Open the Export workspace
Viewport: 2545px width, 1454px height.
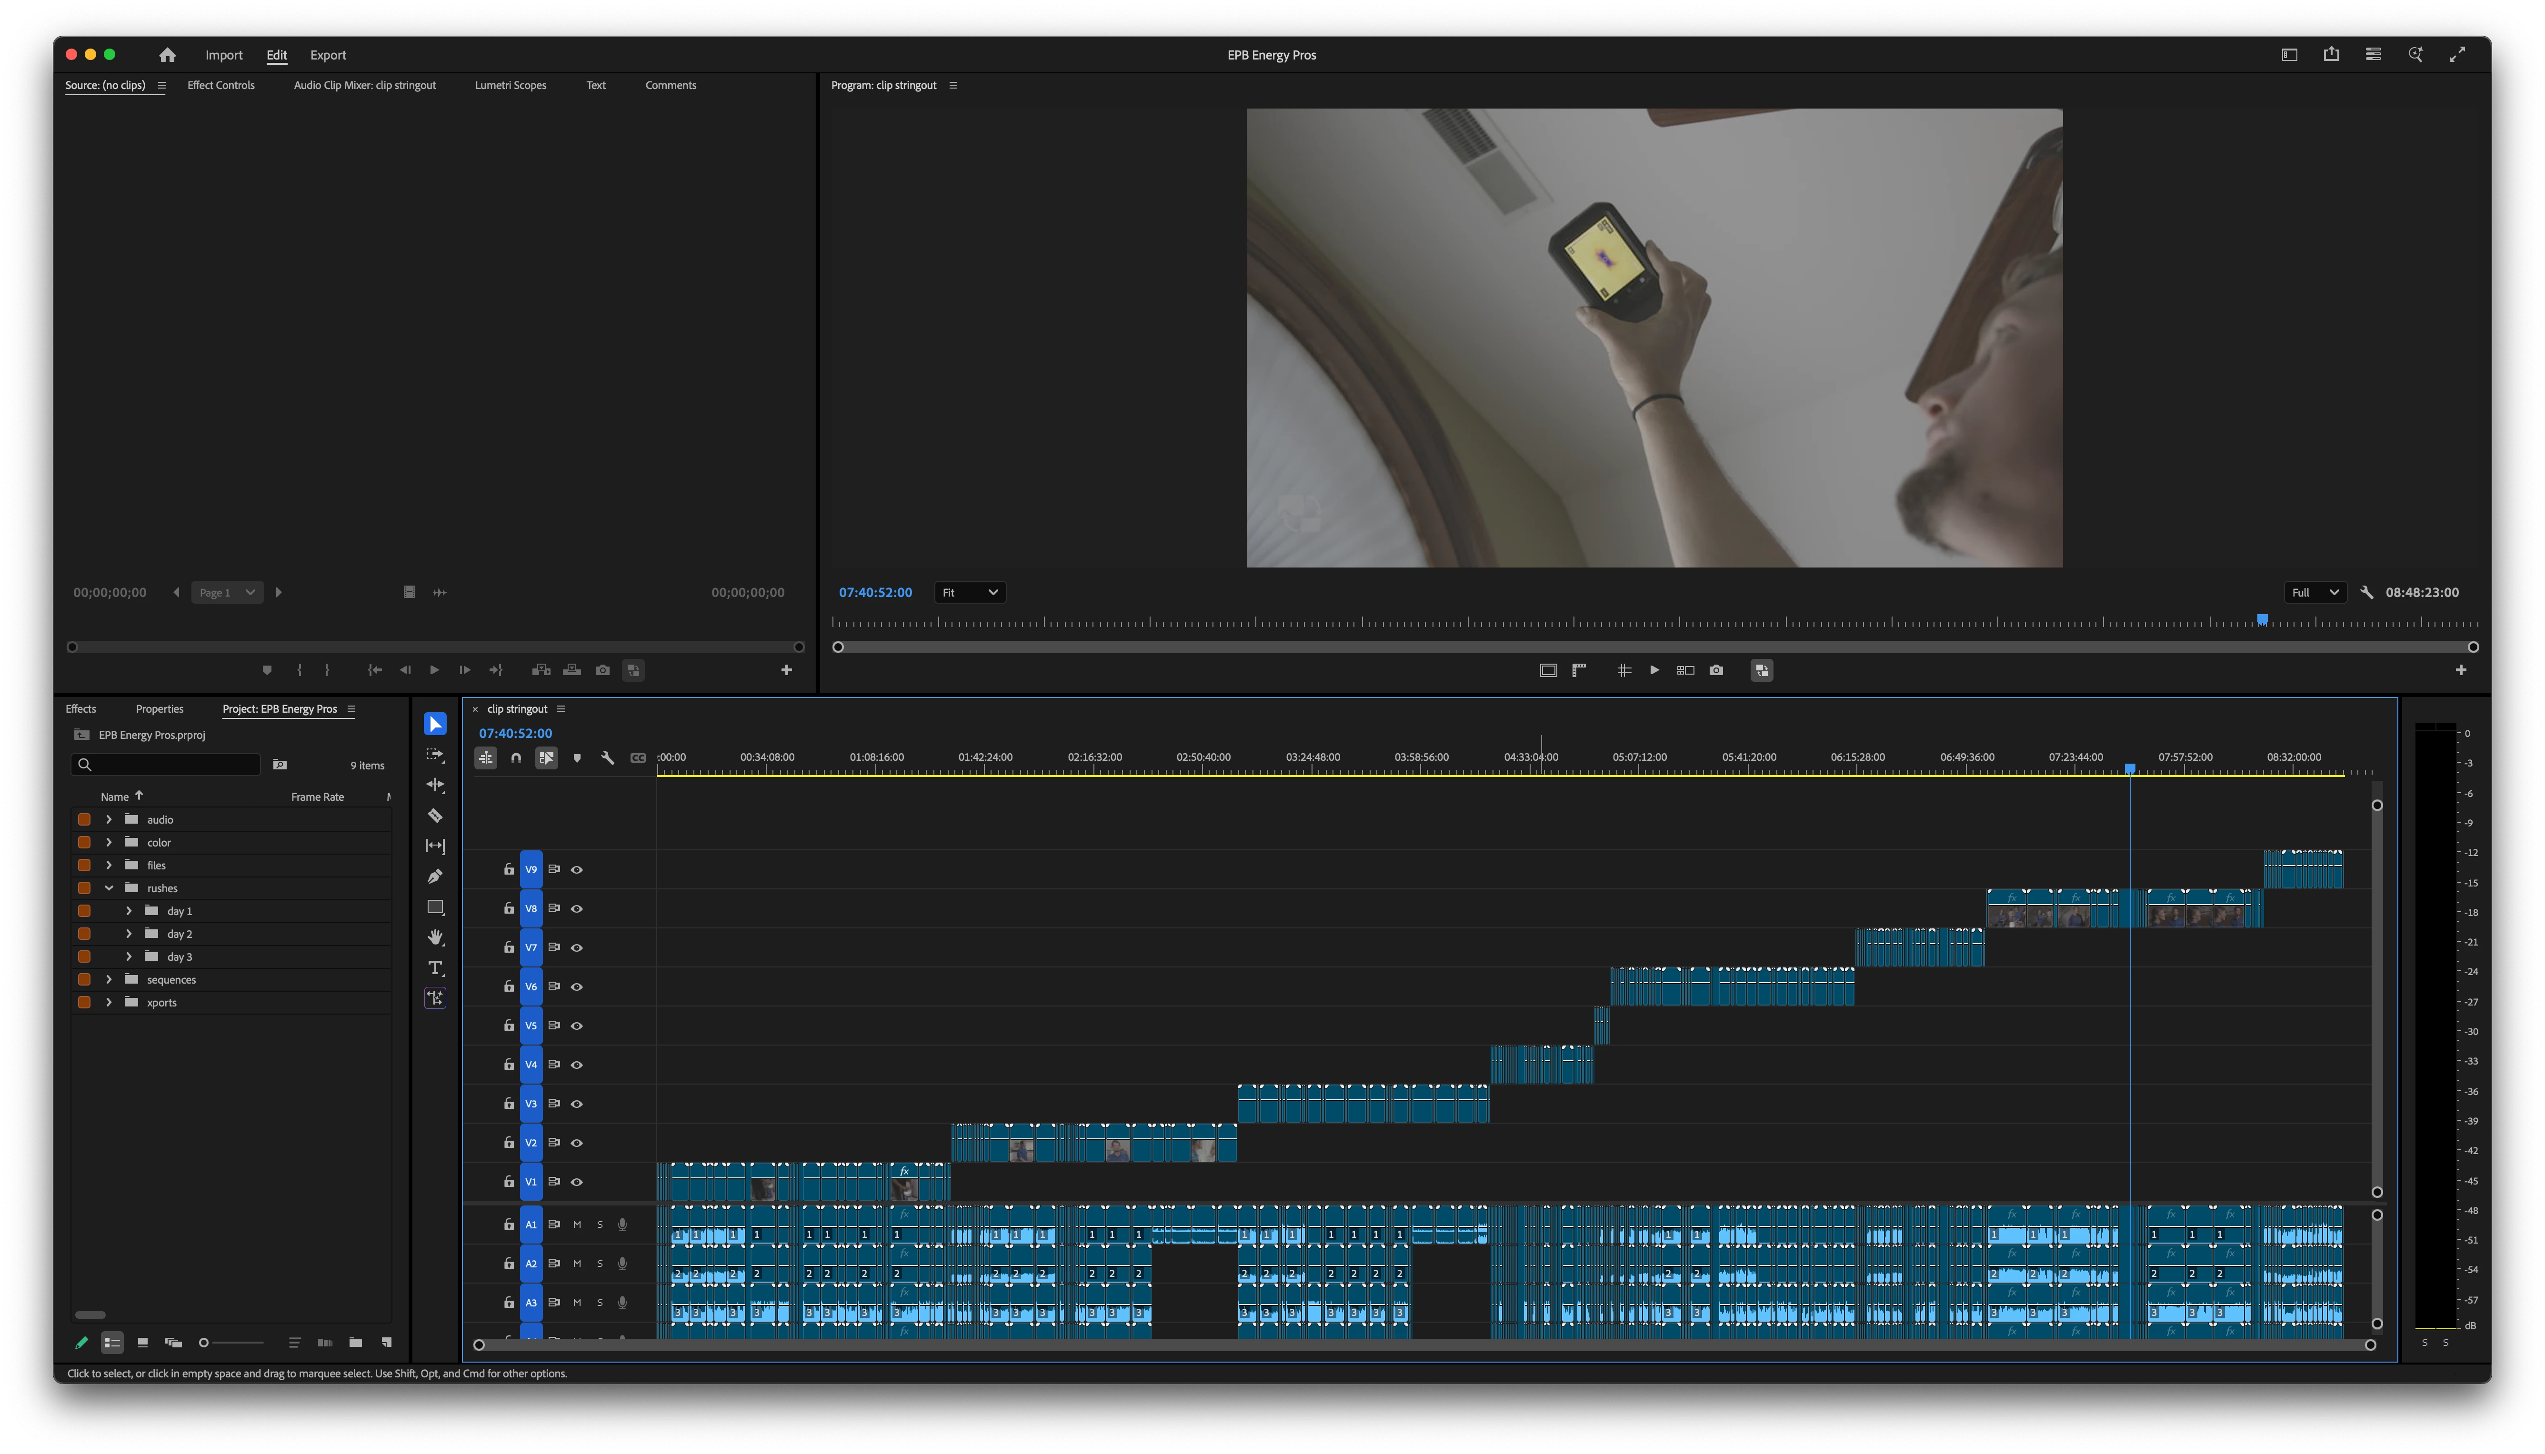click(328, 55)
